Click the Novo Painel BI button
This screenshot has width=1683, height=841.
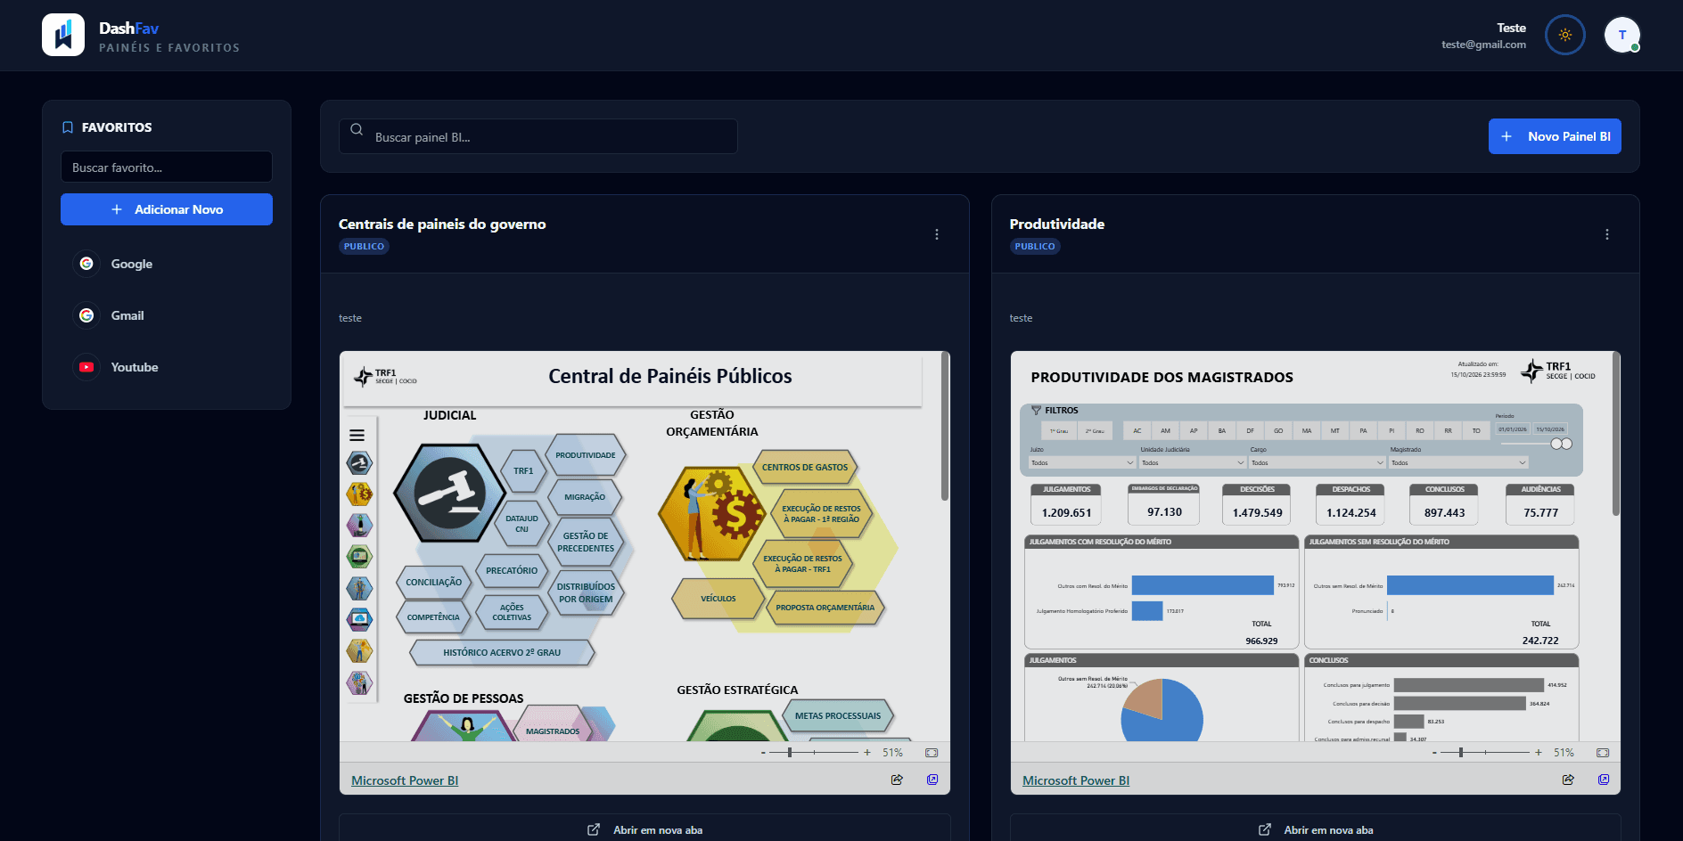1555,136
